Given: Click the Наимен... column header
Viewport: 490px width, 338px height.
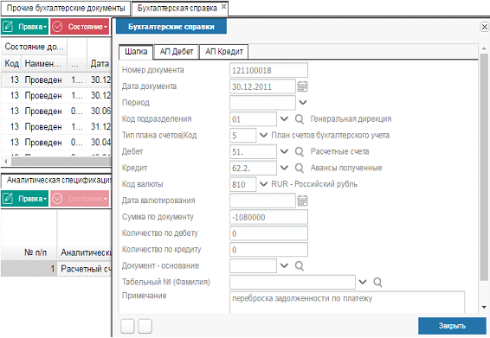Looking at the screenshot, I should coord(44,64).
